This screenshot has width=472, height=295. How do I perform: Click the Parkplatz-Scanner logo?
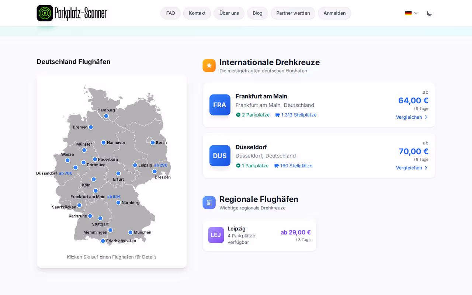click(x=72, y=13)
